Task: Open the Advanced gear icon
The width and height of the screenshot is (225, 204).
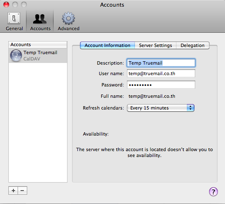Action: (x=68, y=18)
